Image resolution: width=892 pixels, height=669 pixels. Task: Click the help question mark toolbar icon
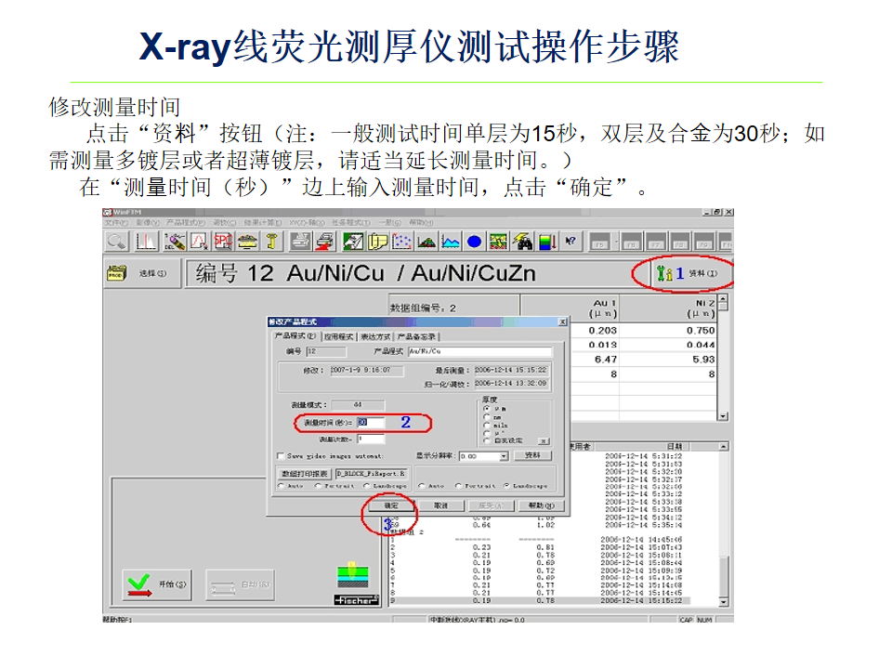[570, 241]
